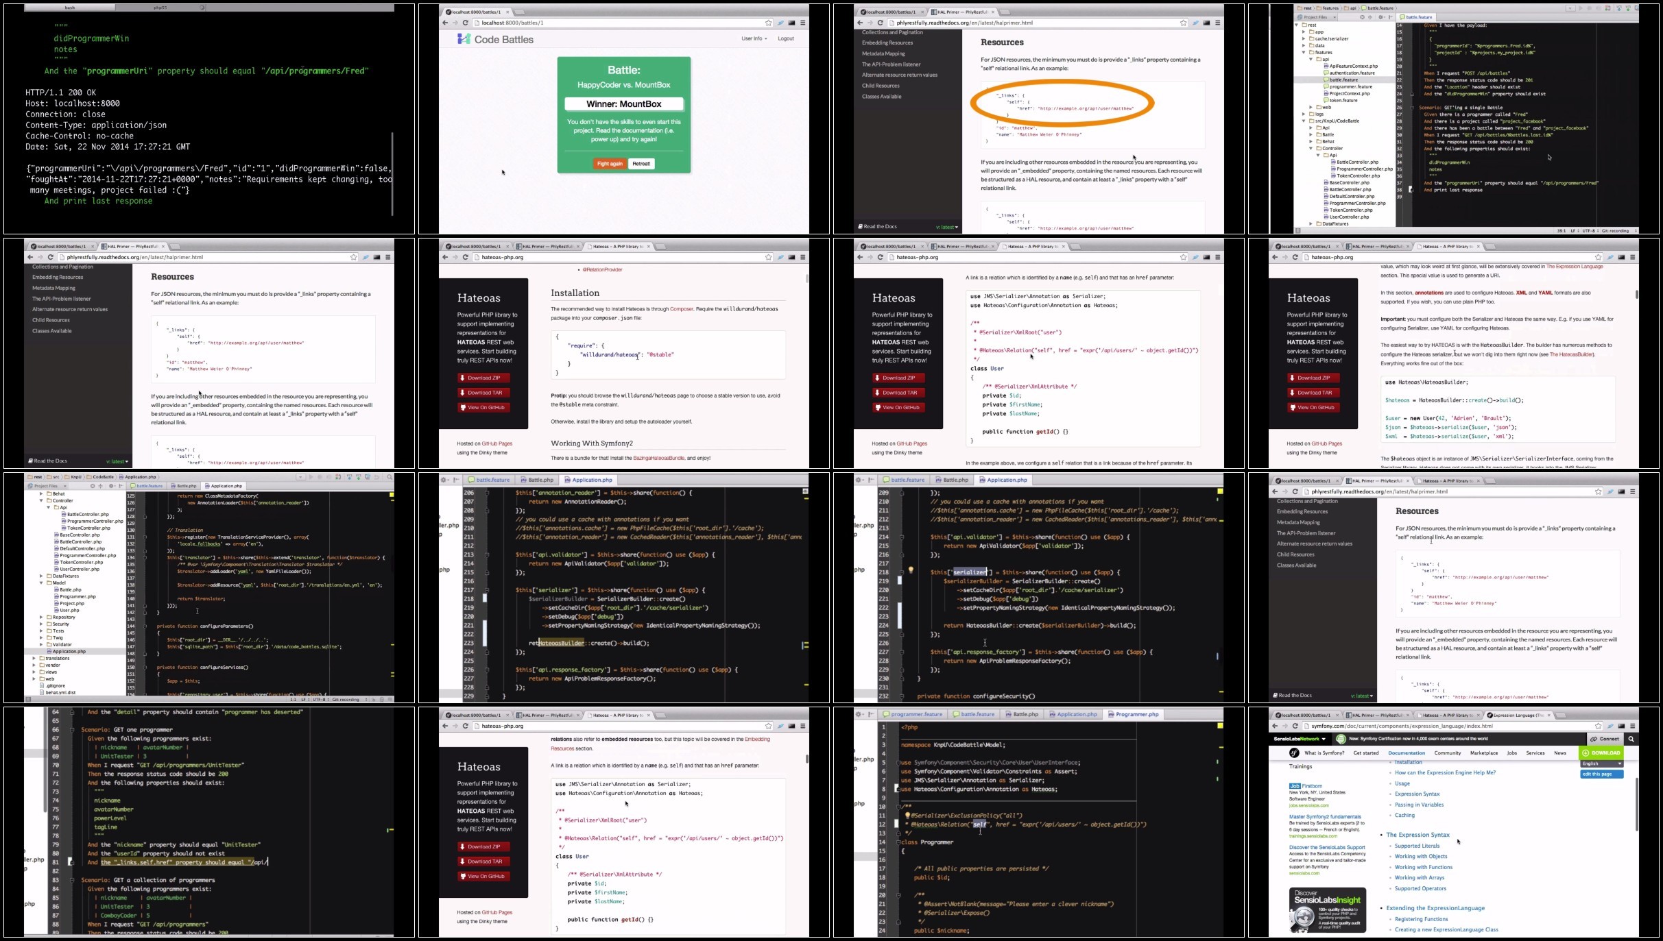Open the Composer link in the Hateoas Installation text

(x=682, y=309)
